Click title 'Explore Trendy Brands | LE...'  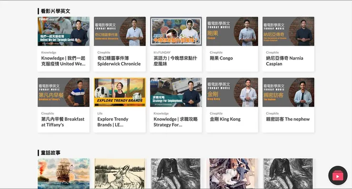pyautogui.click(x=113, y=122)
